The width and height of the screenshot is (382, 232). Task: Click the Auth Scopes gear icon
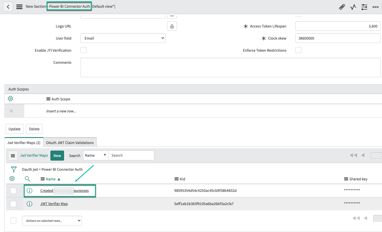pos(10,99)
